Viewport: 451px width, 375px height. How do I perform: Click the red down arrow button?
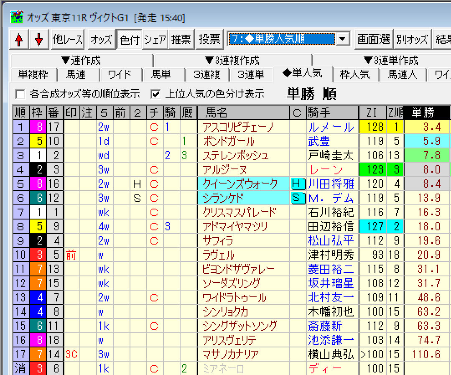39,40
